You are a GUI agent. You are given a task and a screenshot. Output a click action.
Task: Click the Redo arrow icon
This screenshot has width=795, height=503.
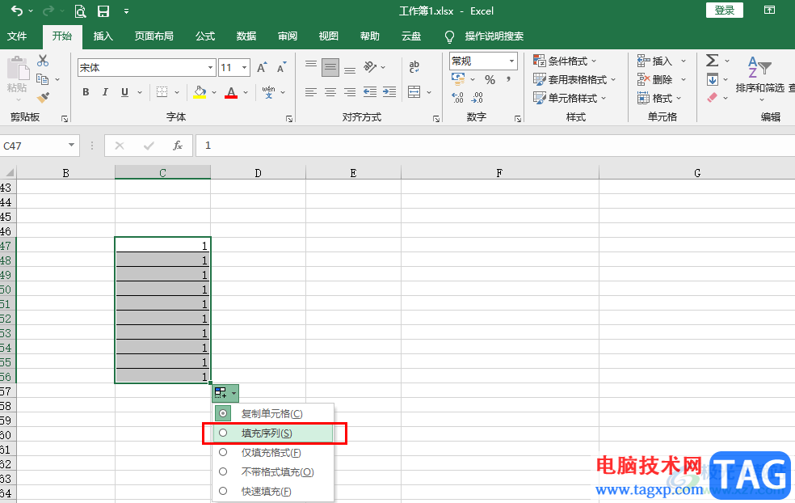pyautogui.click(x=48, y=11)
